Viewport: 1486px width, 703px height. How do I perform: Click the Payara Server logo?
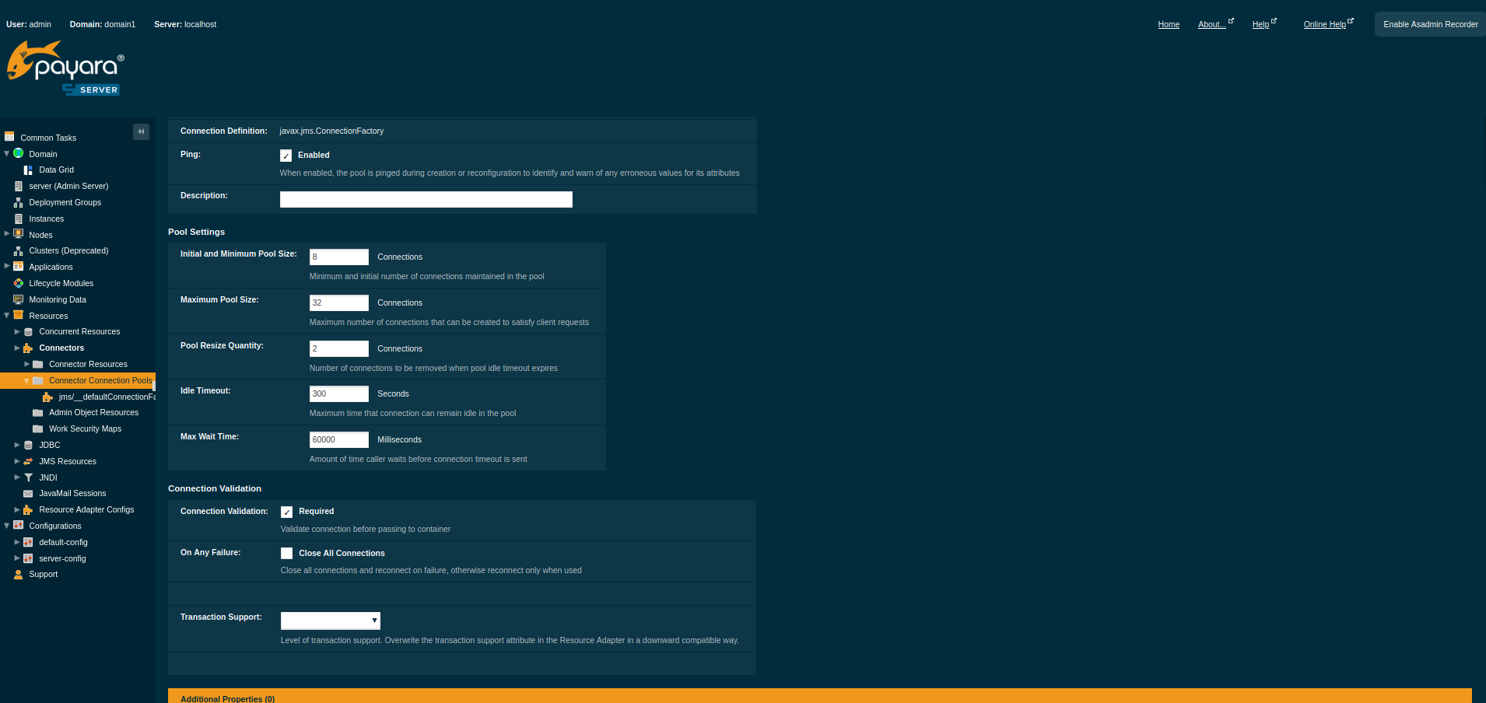pos(65,68)
